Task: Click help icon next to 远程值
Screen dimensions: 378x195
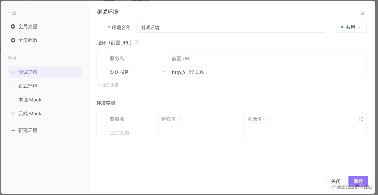Action: click(x=179, y=119)
